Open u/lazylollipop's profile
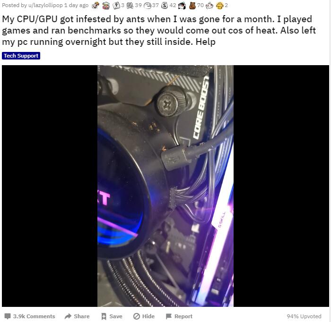 click(x=45, y=5)
